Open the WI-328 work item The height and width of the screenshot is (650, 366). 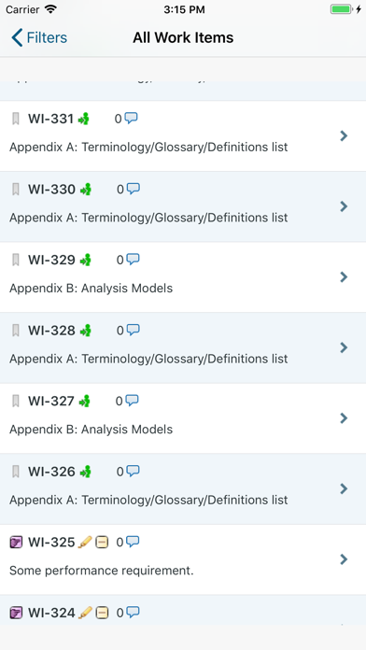[183, 347]
